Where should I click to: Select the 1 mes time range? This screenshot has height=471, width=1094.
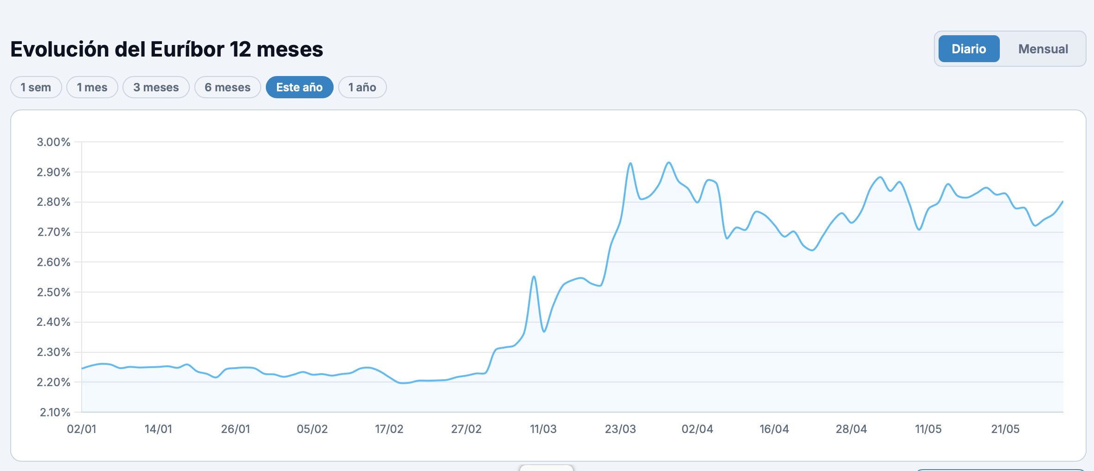click(92, 87)
